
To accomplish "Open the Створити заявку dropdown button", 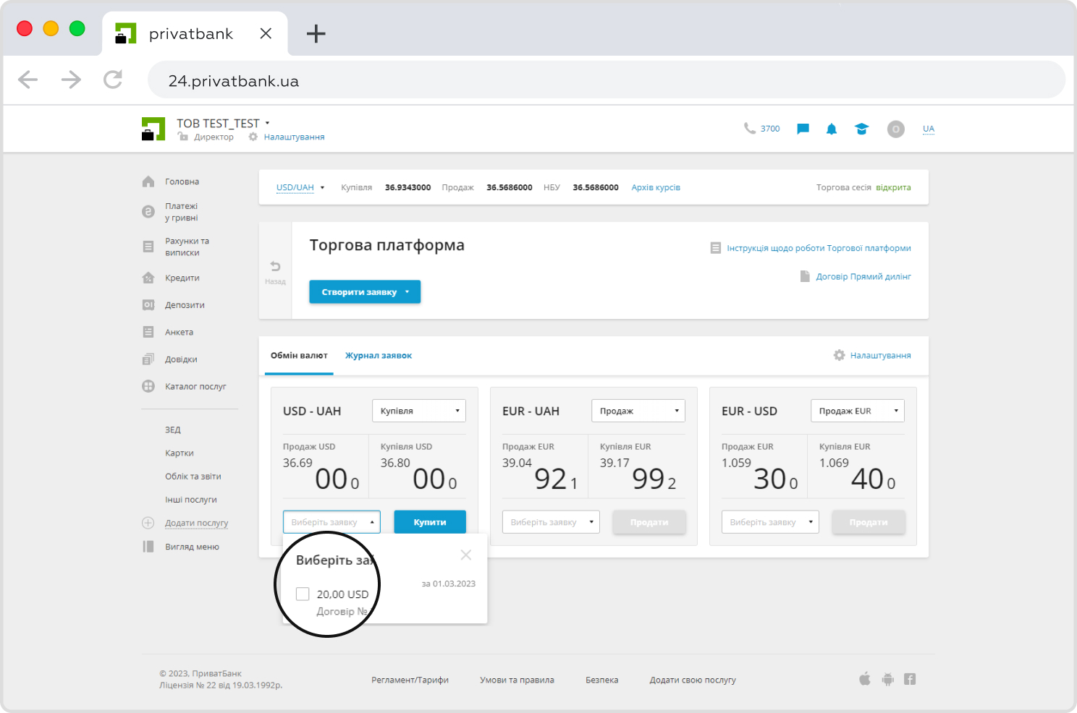I will 365,292.
